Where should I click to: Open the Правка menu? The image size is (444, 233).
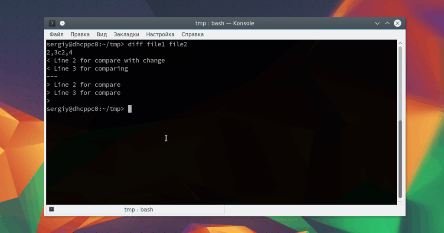click(x=80, y=35)
